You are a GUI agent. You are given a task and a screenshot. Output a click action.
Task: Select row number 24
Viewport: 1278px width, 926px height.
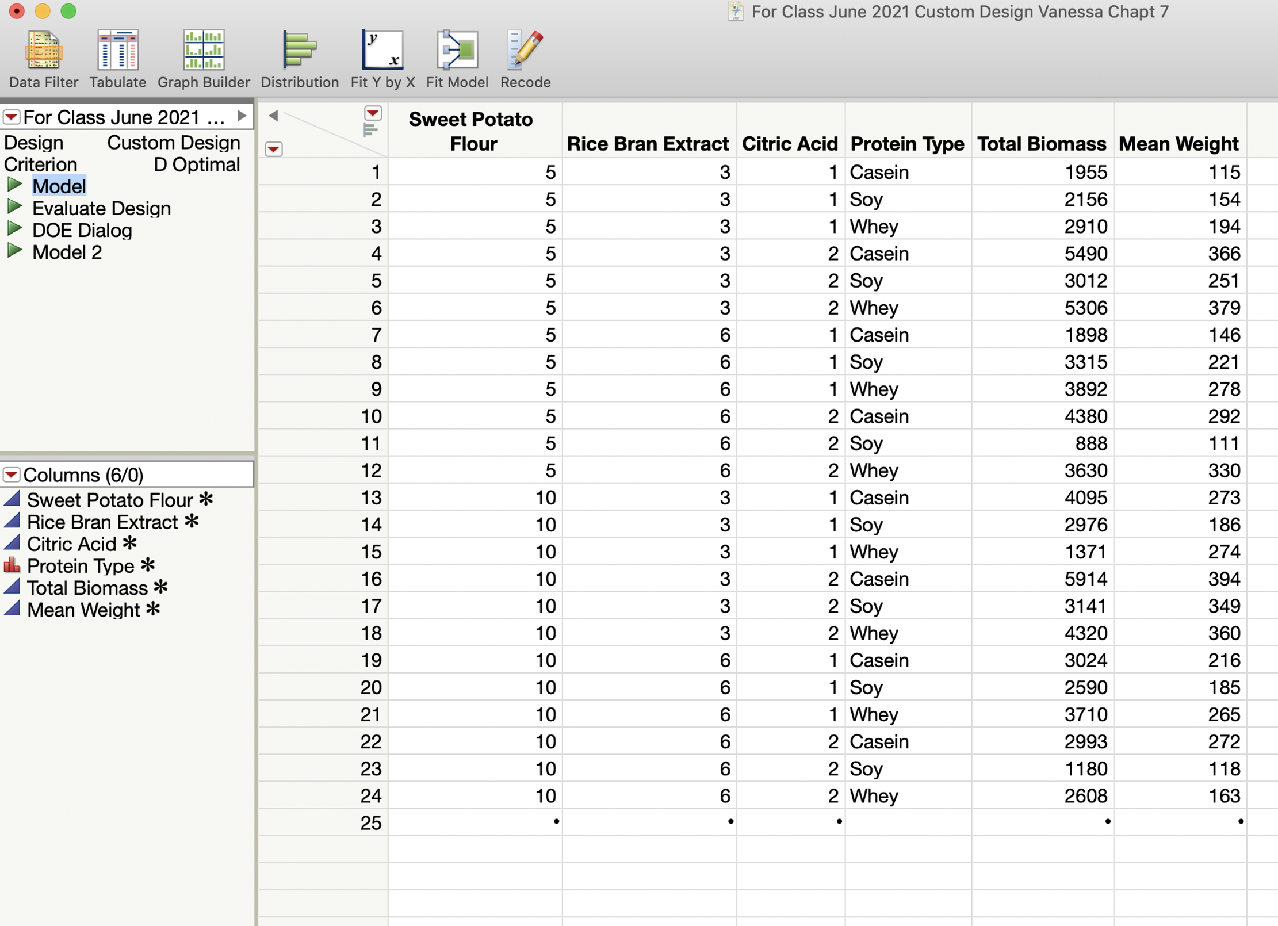pos(323,795)
